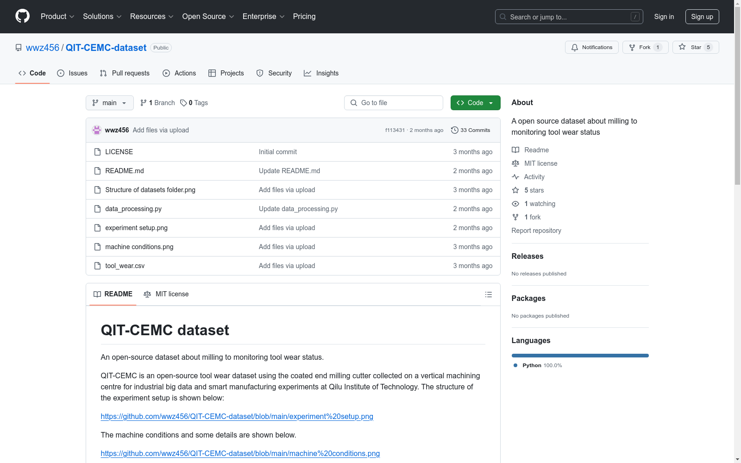The height and width of the screenshot is (463, 741).
Task: Select the Code tab
Action: (x=32, y=73)
